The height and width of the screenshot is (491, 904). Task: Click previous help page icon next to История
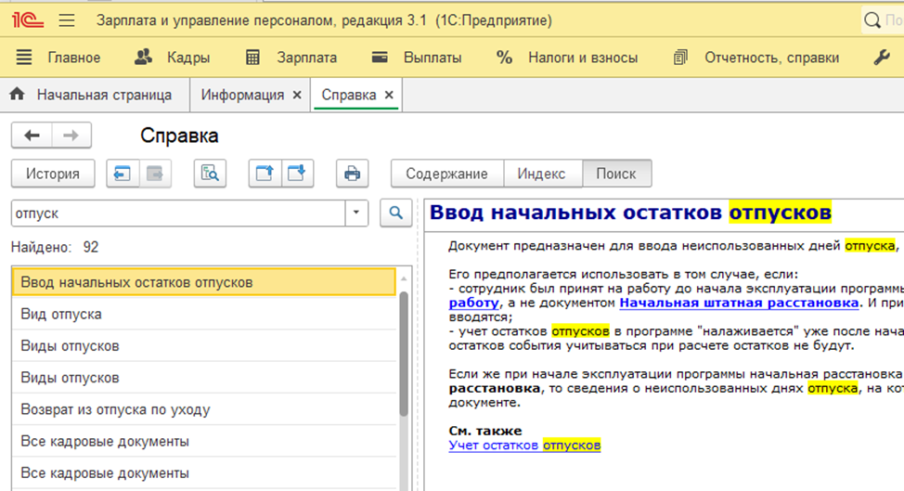[123, 174]
